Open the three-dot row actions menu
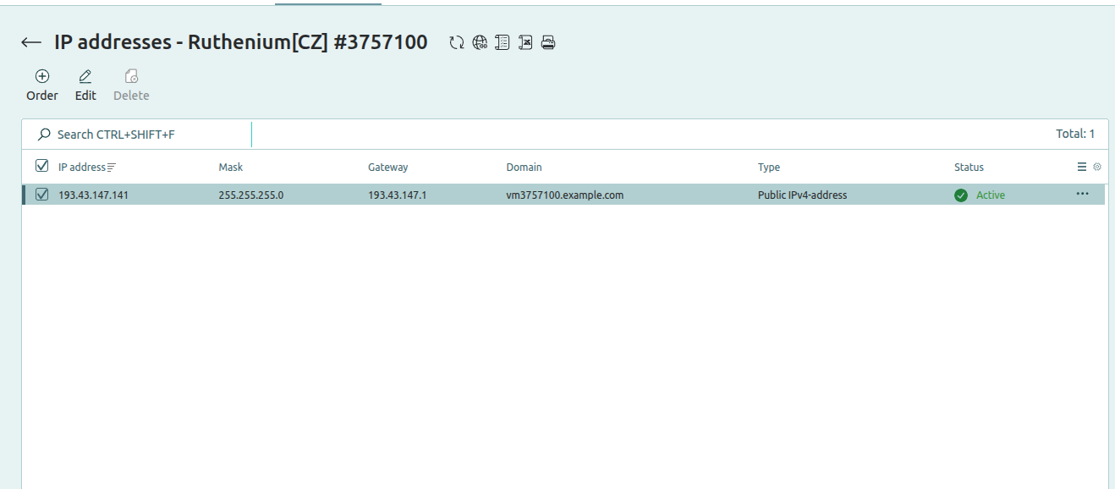The height and width of the screenshot is (489, 1115). click(1082, 194)
